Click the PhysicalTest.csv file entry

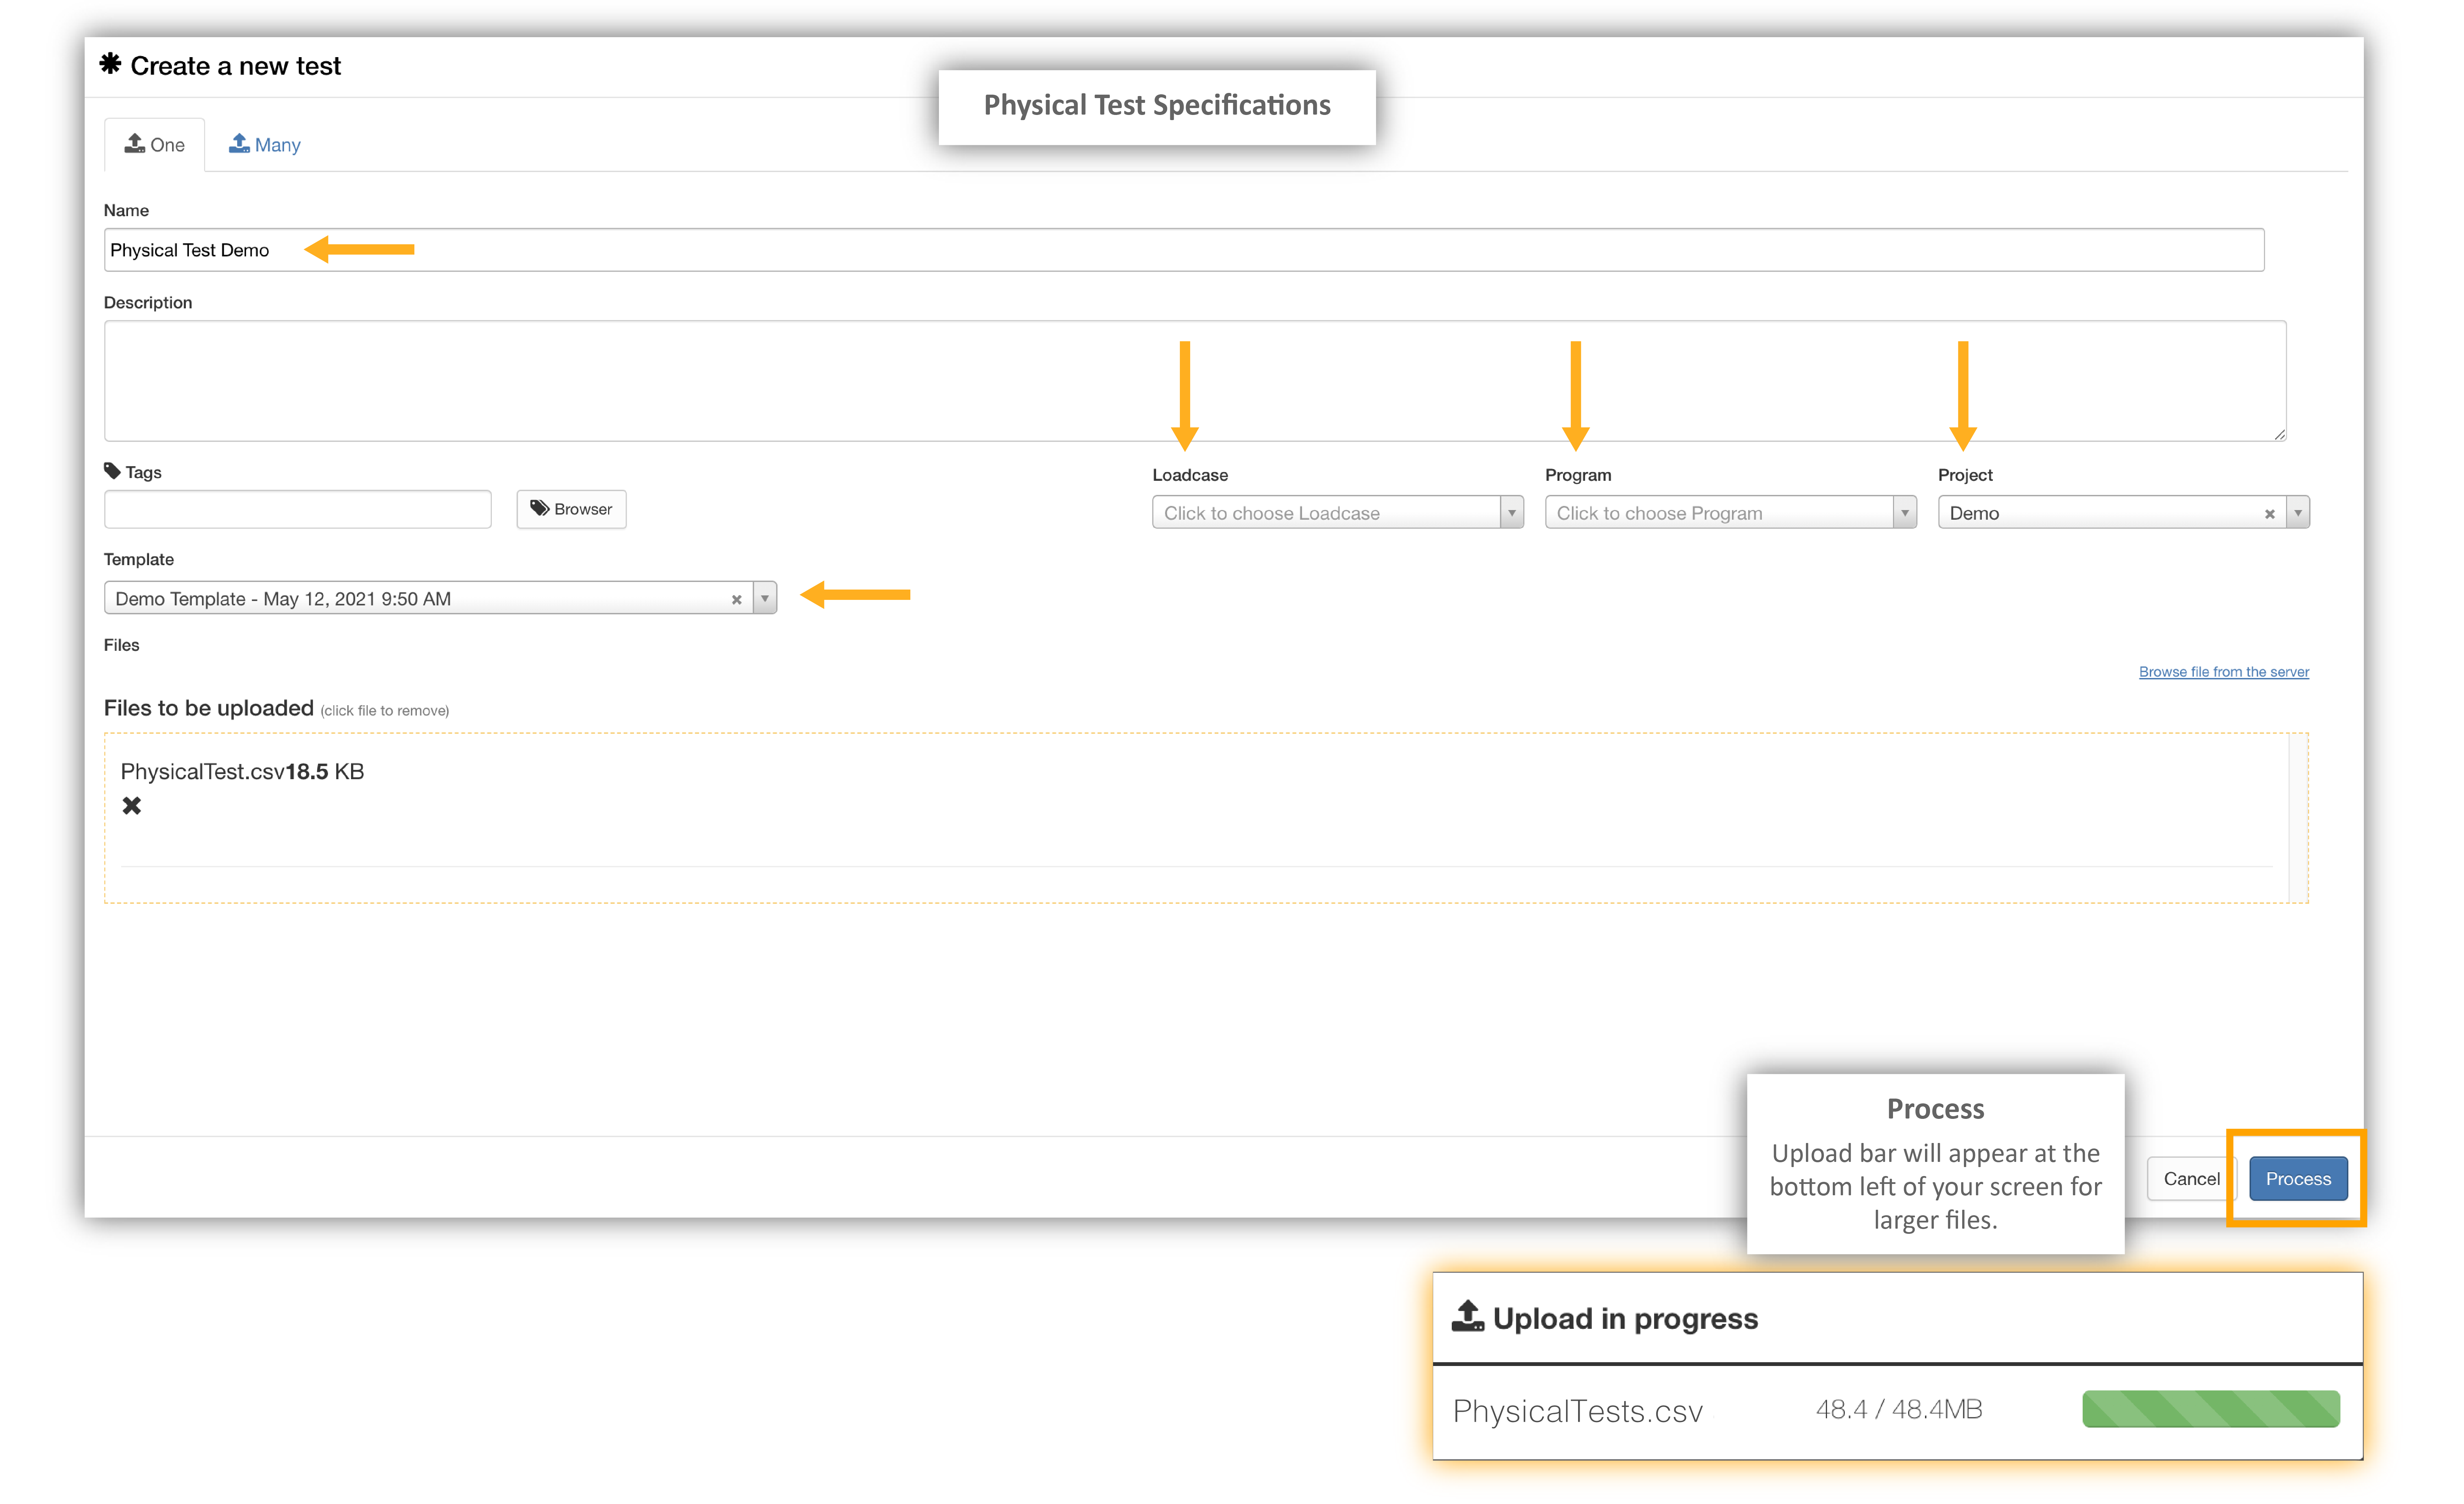point(242,772)
